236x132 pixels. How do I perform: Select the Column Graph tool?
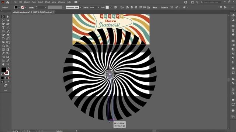point(8,57)
